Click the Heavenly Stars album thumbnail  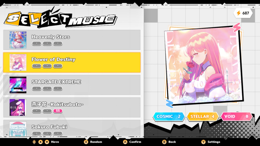(x=18, y=40)
